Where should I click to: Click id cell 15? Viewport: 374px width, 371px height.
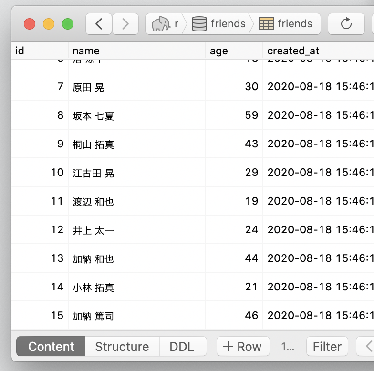tap(40, 316)
